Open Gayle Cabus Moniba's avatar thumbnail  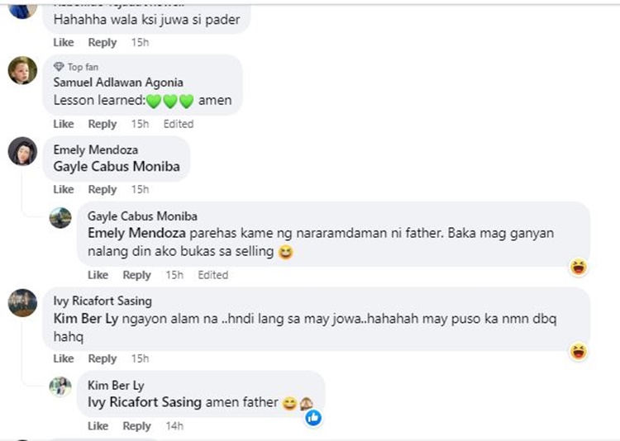coord(60,218)
